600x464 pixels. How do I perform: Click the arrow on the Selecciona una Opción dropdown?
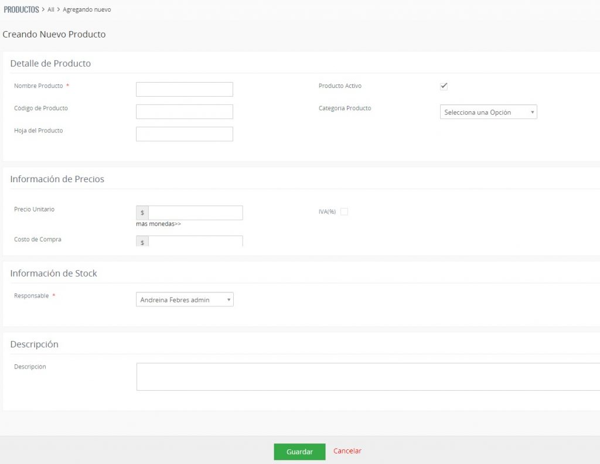[531, 112]
